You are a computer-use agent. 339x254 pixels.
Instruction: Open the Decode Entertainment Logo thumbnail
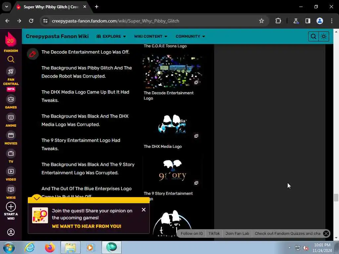[172, 71]
